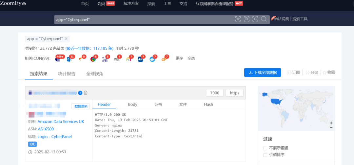Screen dimensions: 354x165
Task: Click the 2025-02-13 09:53 timestamp
Action: point(50,152)
